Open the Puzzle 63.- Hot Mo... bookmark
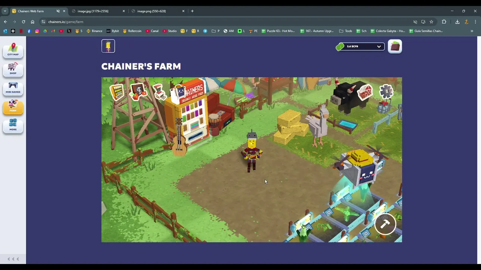Screen dimensions: 481x270 (x=278, y=31)
